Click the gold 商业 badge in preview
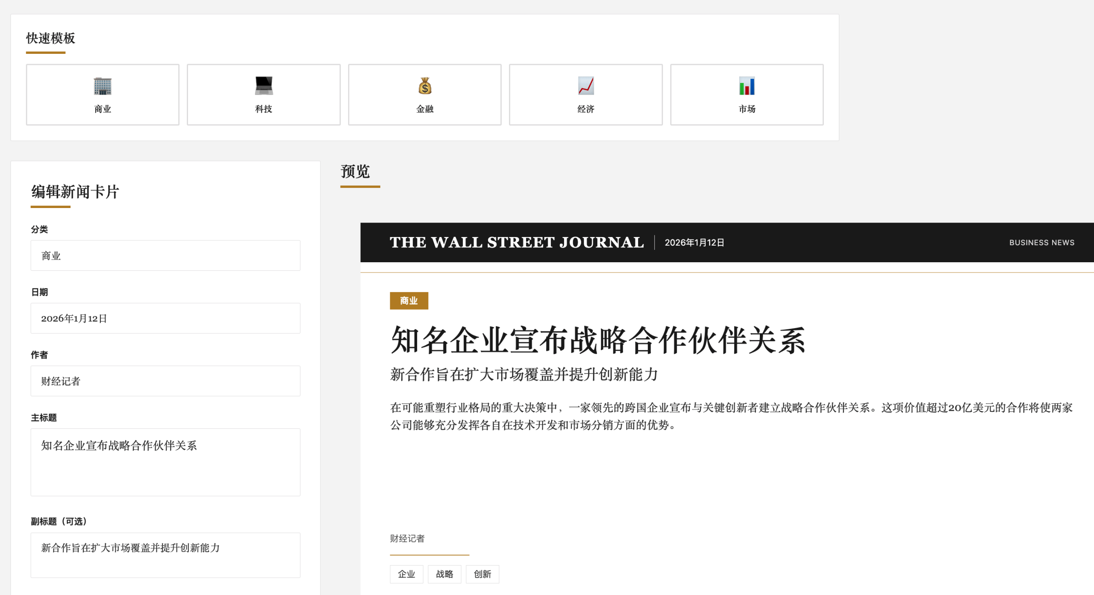 409,301
